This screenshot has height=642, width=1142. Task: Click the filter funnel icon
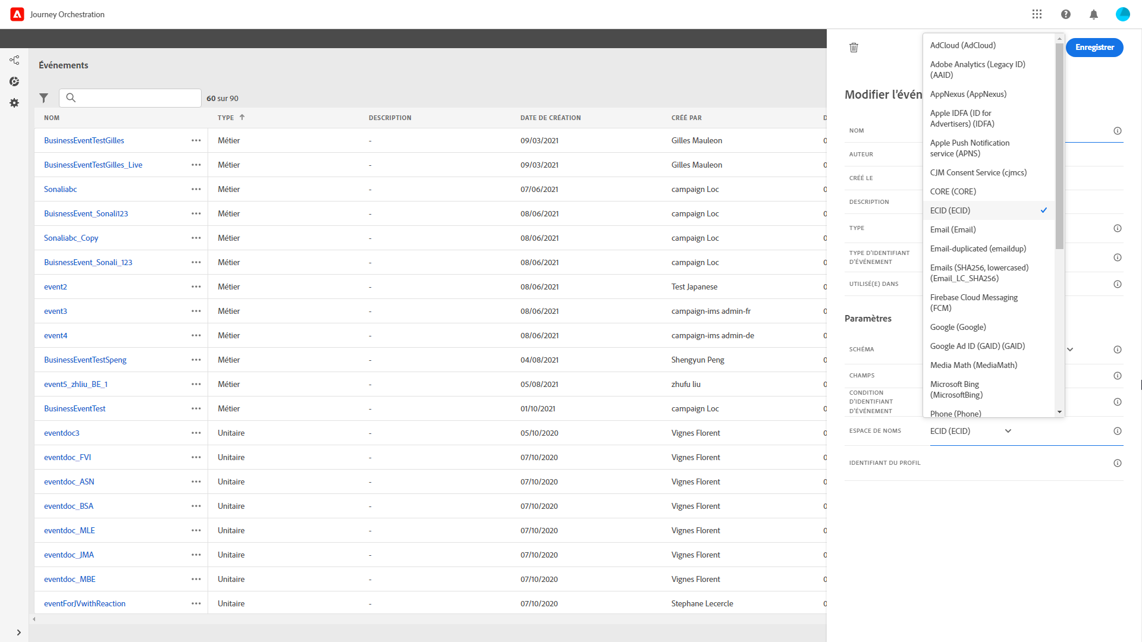[43, 98]
